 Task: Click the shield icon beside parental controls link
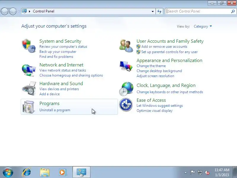tap(138, 52)
